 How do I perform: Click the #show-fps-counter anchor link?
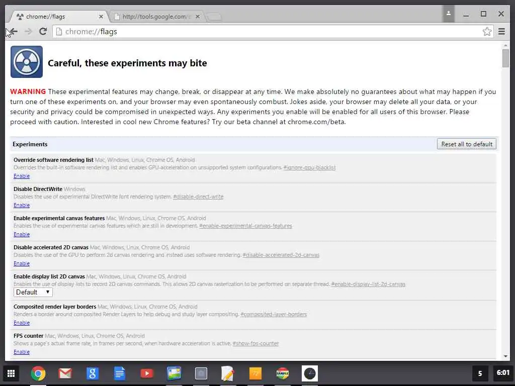click(255, 344)
